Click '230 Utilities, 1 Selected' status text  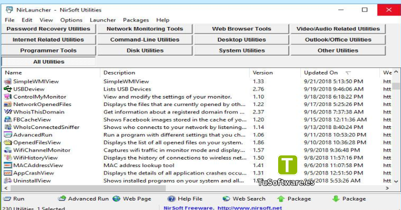pos(34,208)
